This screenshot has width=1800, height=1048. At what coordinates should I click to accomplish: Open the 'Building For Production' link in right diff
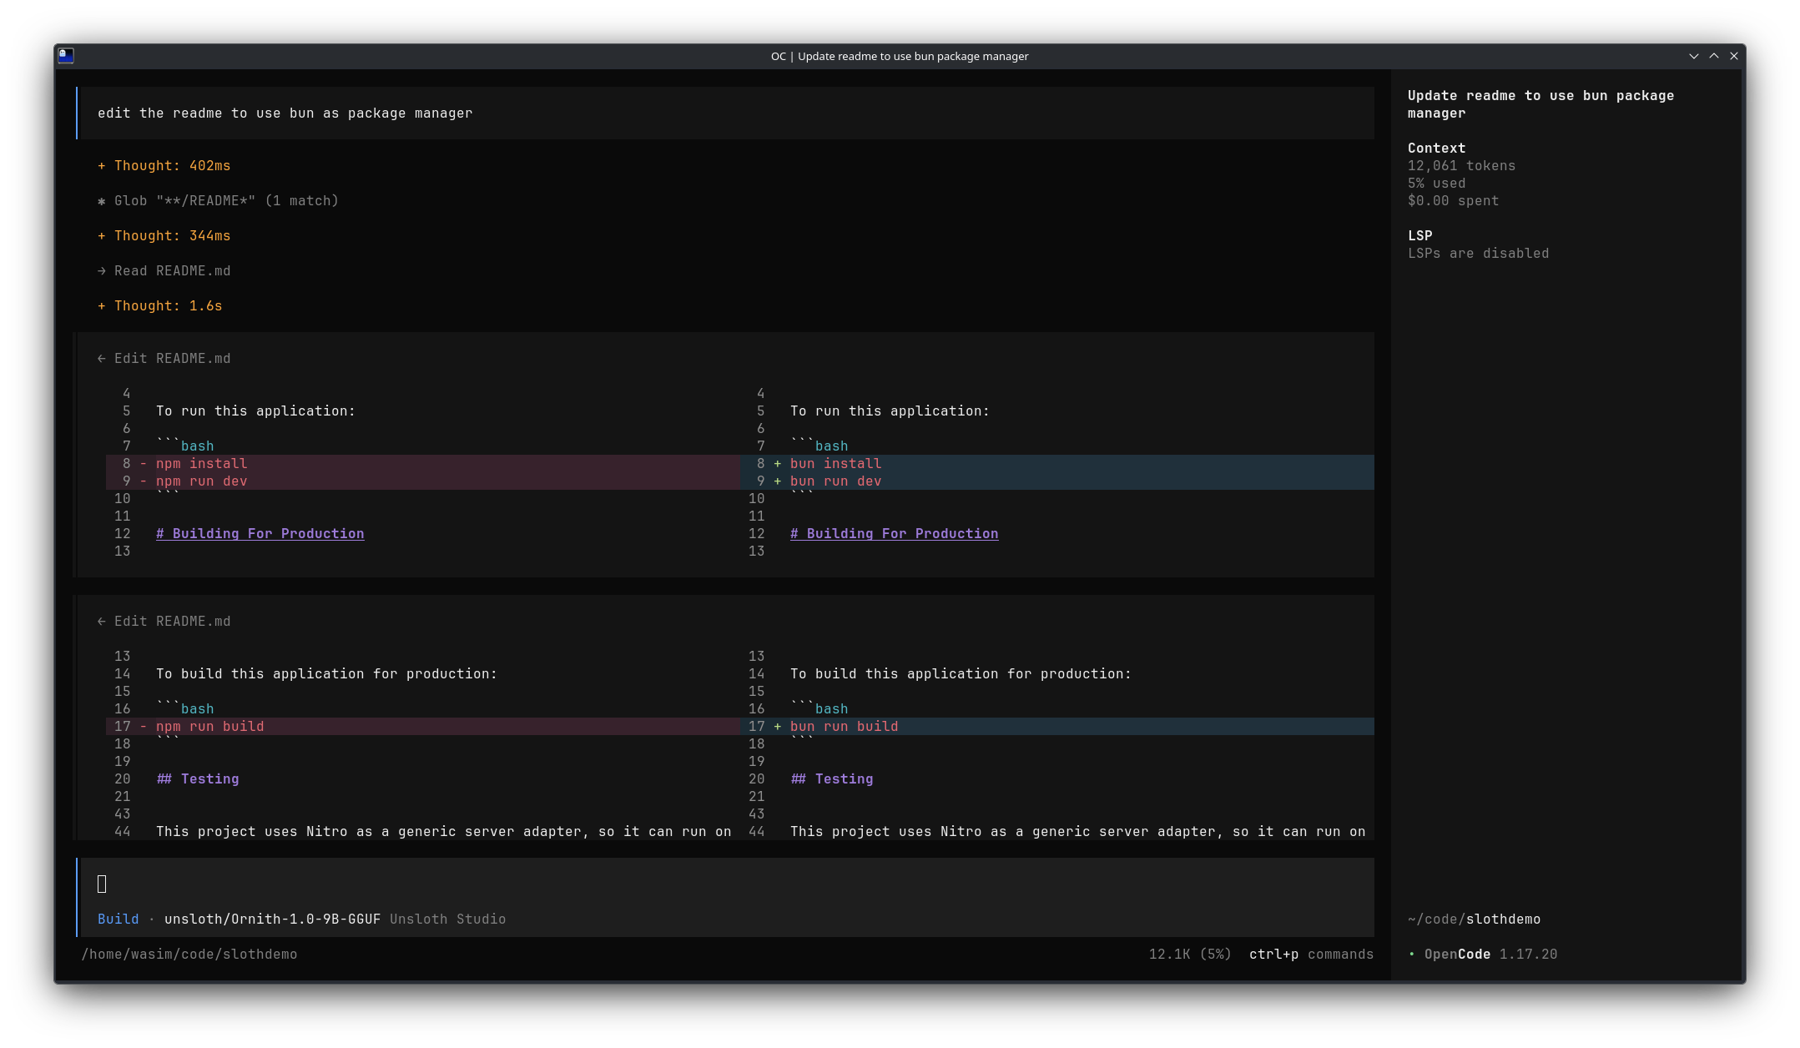pyautogui.click(x=894, y=533)
